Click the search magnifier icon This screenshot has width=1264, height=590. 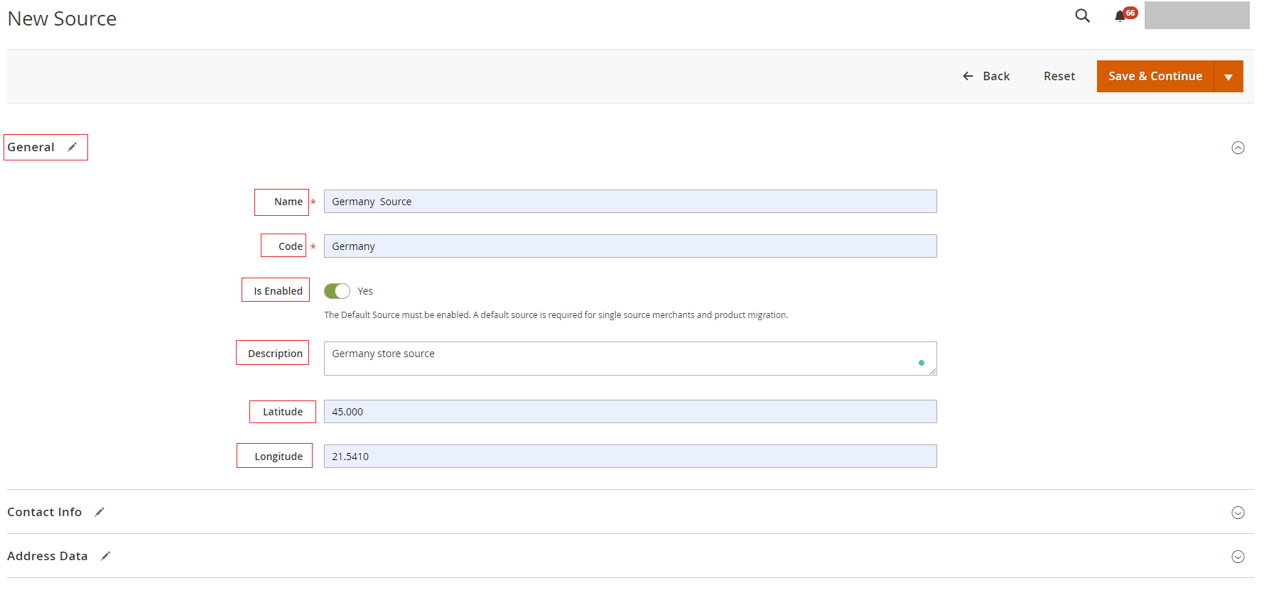click(1082, 16)
